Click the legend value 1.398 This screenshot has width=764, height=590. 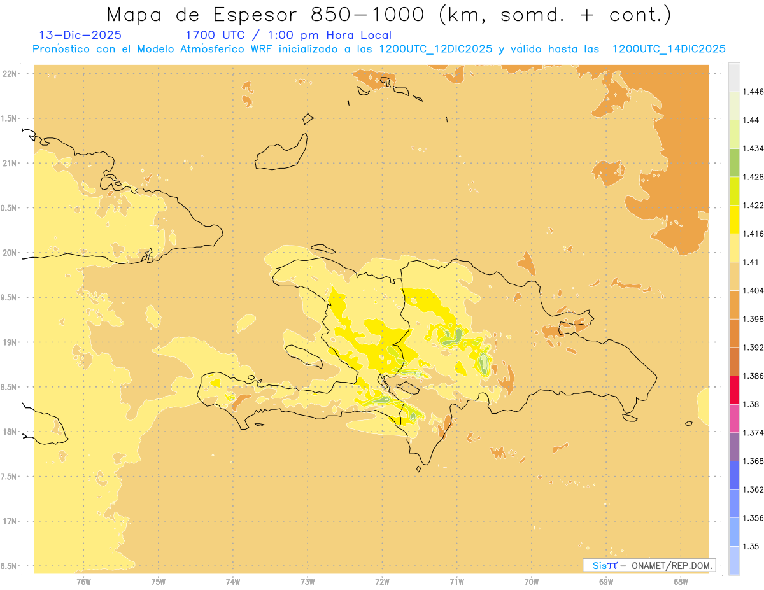[753, 319]
